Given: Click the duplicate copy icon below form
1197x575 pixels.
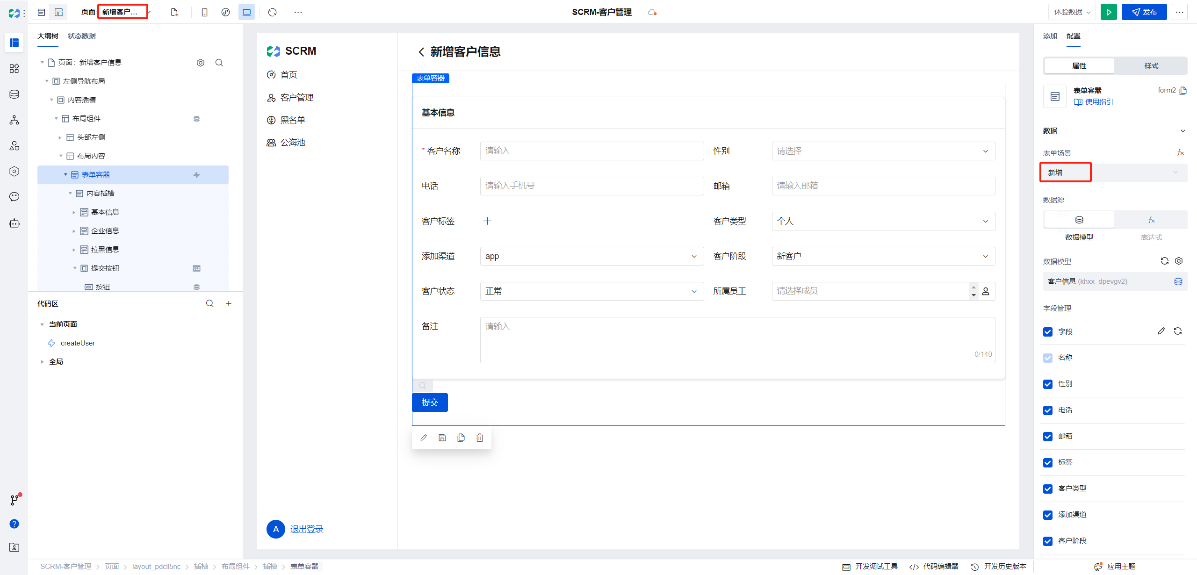Looking at the screenshot, I should [x=461, y=438].
